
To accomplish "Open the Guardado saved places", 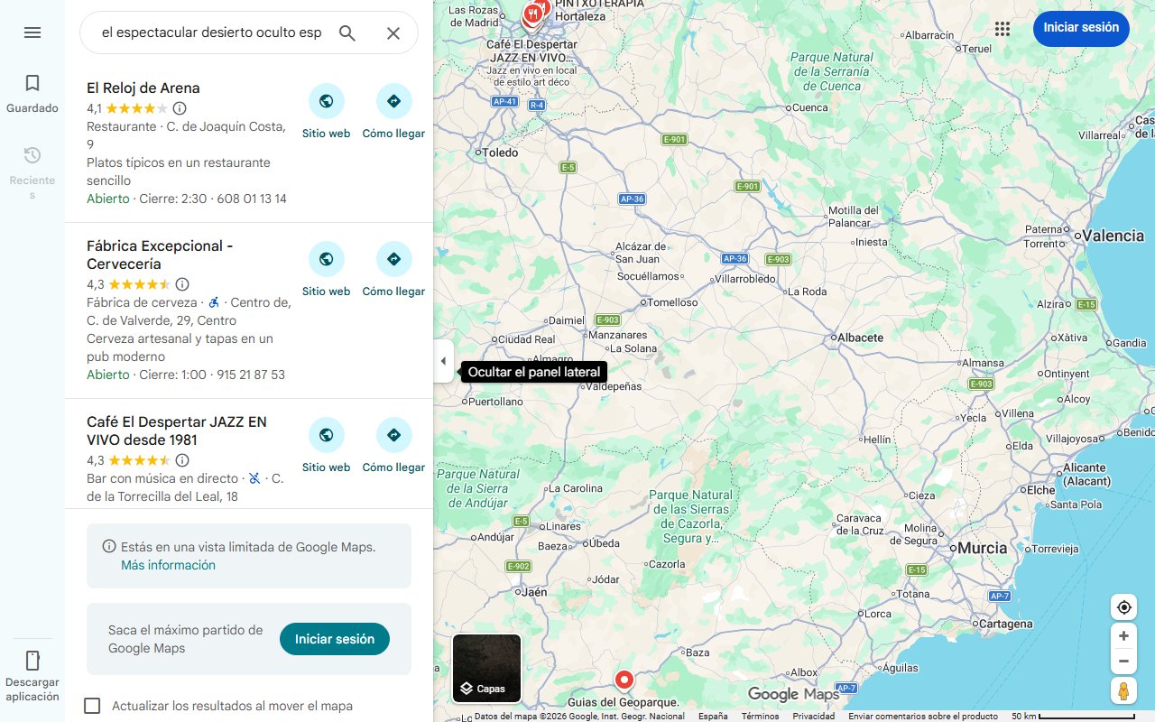I will coord(32,95).
